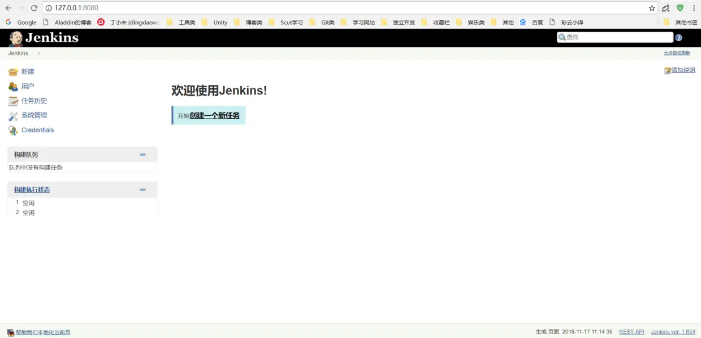
Task: Open the Git类 bookmark folder
Action: coord(322,23)
